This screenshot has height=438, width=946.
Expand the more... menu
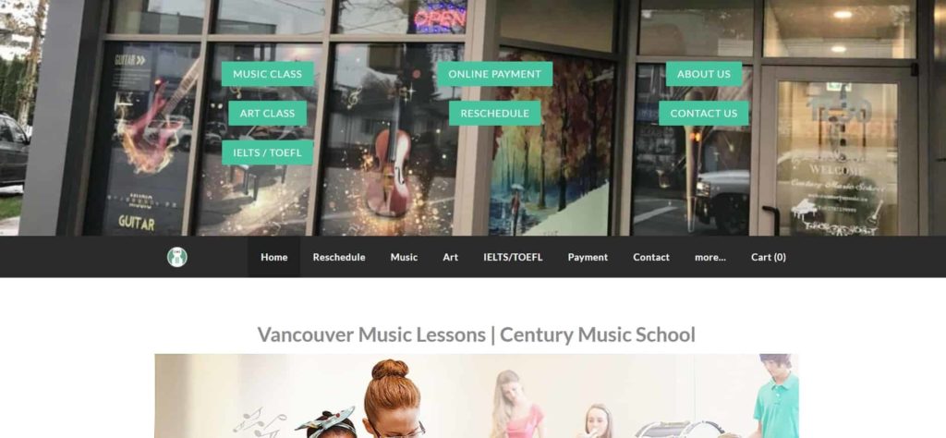click(710, 257)
